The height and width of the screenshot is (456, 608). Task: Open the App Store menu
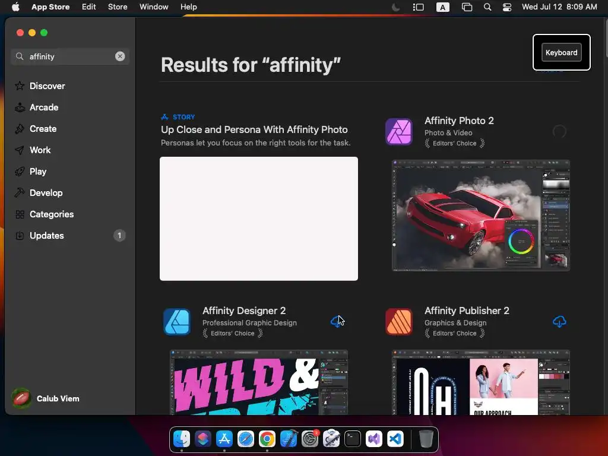pos(50,7)
